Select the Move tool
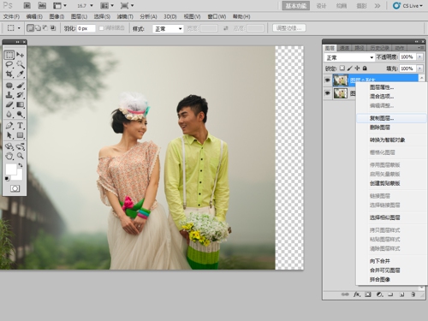Screen dimensions: 428x321 [x=20, y=55]
